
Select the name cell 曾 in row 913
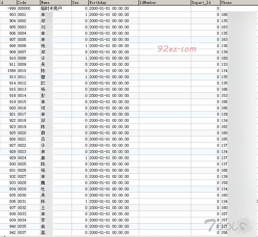(56, 77)
